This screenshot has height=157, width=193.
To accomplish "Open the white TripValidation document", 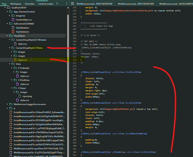I will (22, 28).
